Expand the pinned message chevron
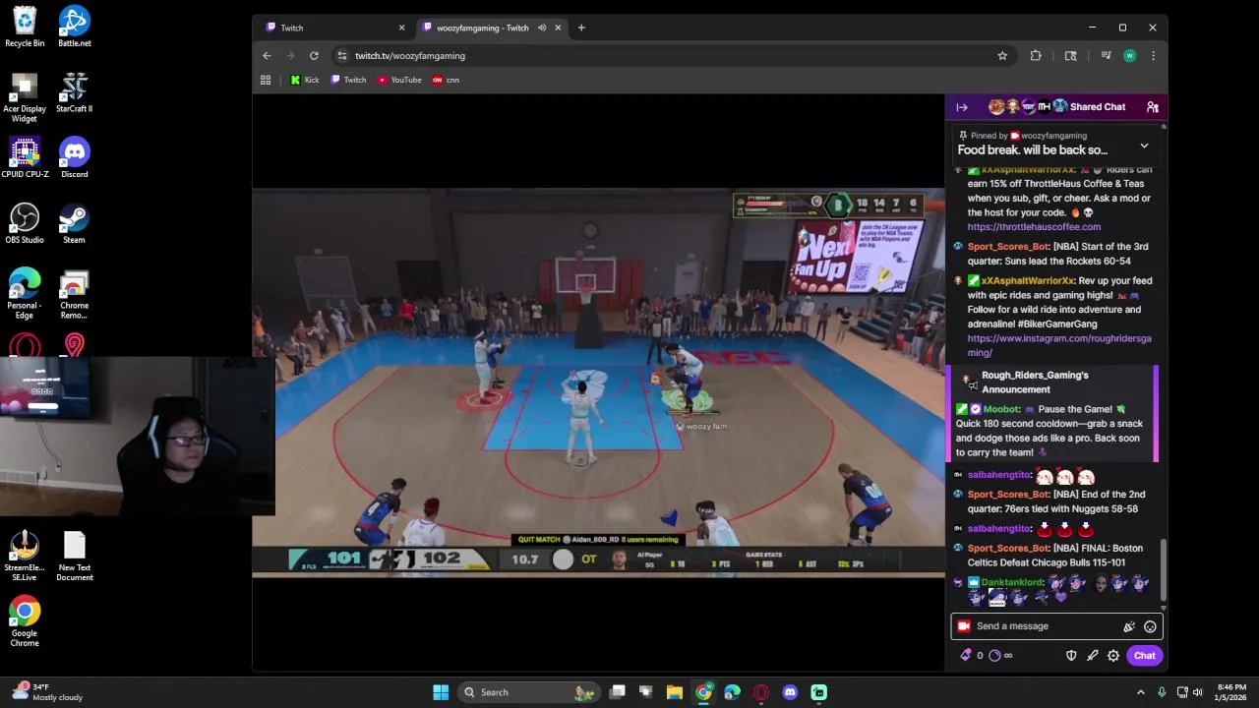Image resolution: width=1259 pixels, height=708 pixels. click(1144, 146)
